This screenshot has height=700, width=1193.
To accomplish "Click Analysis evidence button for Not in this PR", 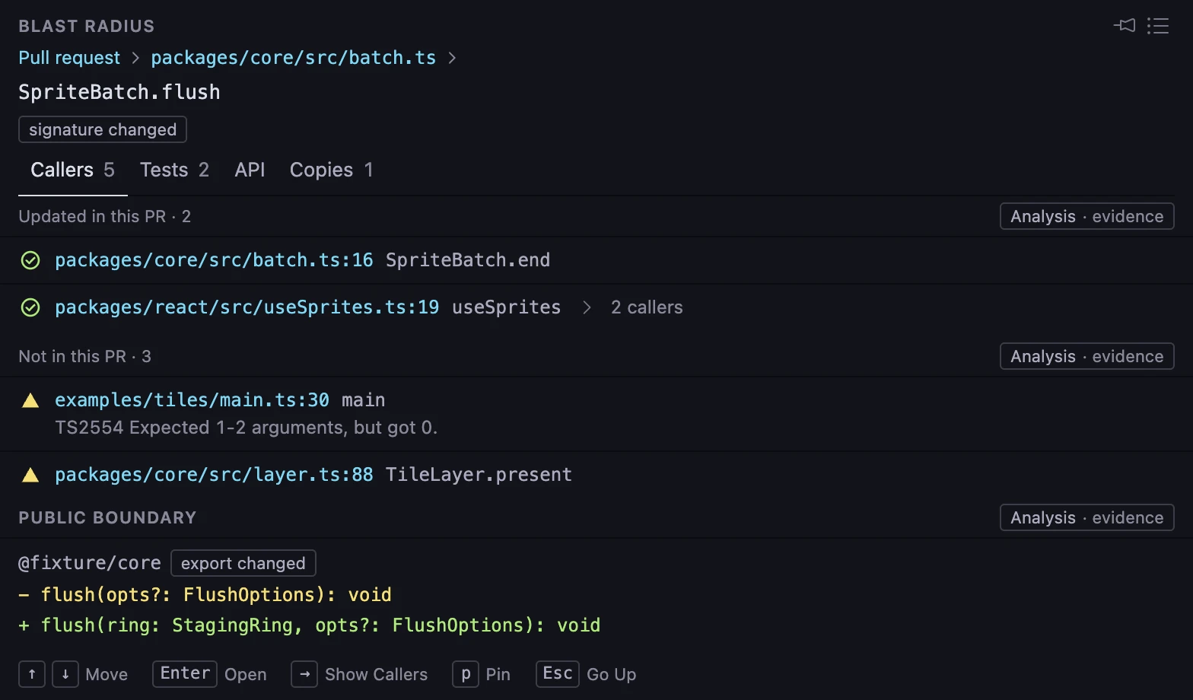I will pyautogui.click(x=1086, y=356).
